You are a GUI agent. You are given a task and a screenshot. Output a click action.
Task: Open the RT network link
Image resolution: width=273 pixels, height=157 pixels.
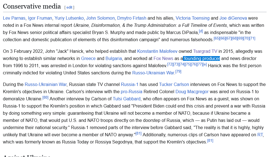(x=260, y=135)
